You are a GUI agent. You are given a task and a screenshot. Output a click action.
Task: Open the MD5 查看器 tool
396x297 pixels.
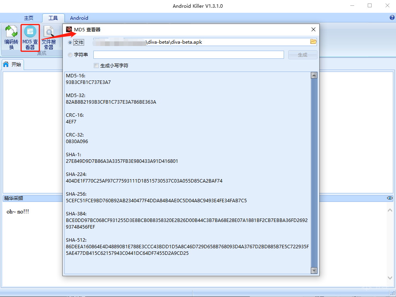(x=30, y=38)
